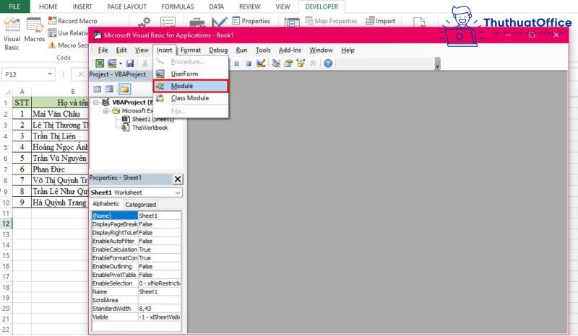
Task: Toggle Folders icon in Project panel
Action: click(124, 89)
